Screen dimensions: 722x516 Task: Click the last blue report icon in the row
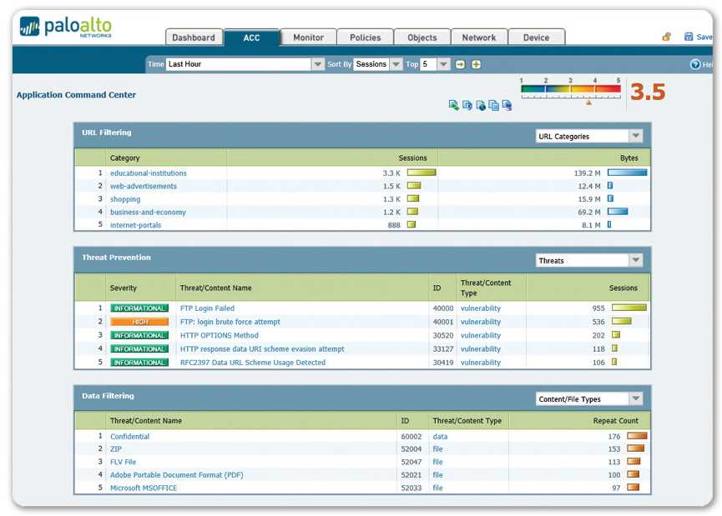click(x=507, y=105)
